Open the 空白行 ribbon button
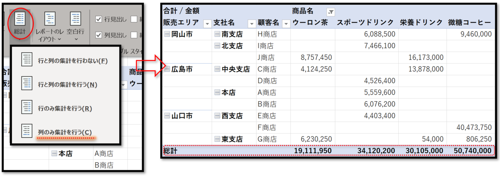Image resolution: width=500 pixels, height=176 pixels. point(76,27)
